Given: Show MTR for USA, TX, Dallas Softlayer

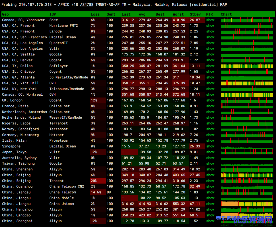Looking at the screenshot, I should pos(210,66).
